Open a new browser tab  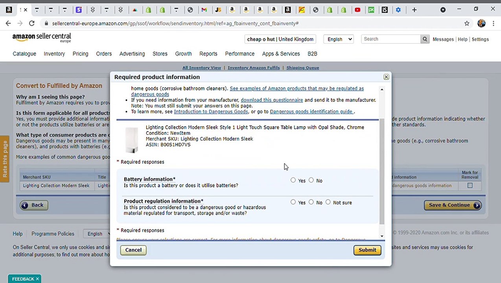(x=414, y=10)
